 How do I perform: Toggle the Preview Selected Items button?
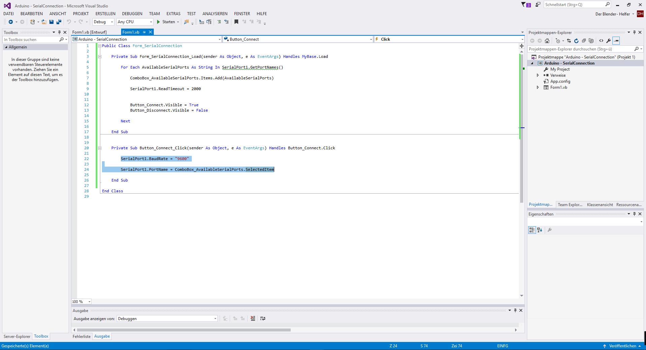(x=616, y=41)
